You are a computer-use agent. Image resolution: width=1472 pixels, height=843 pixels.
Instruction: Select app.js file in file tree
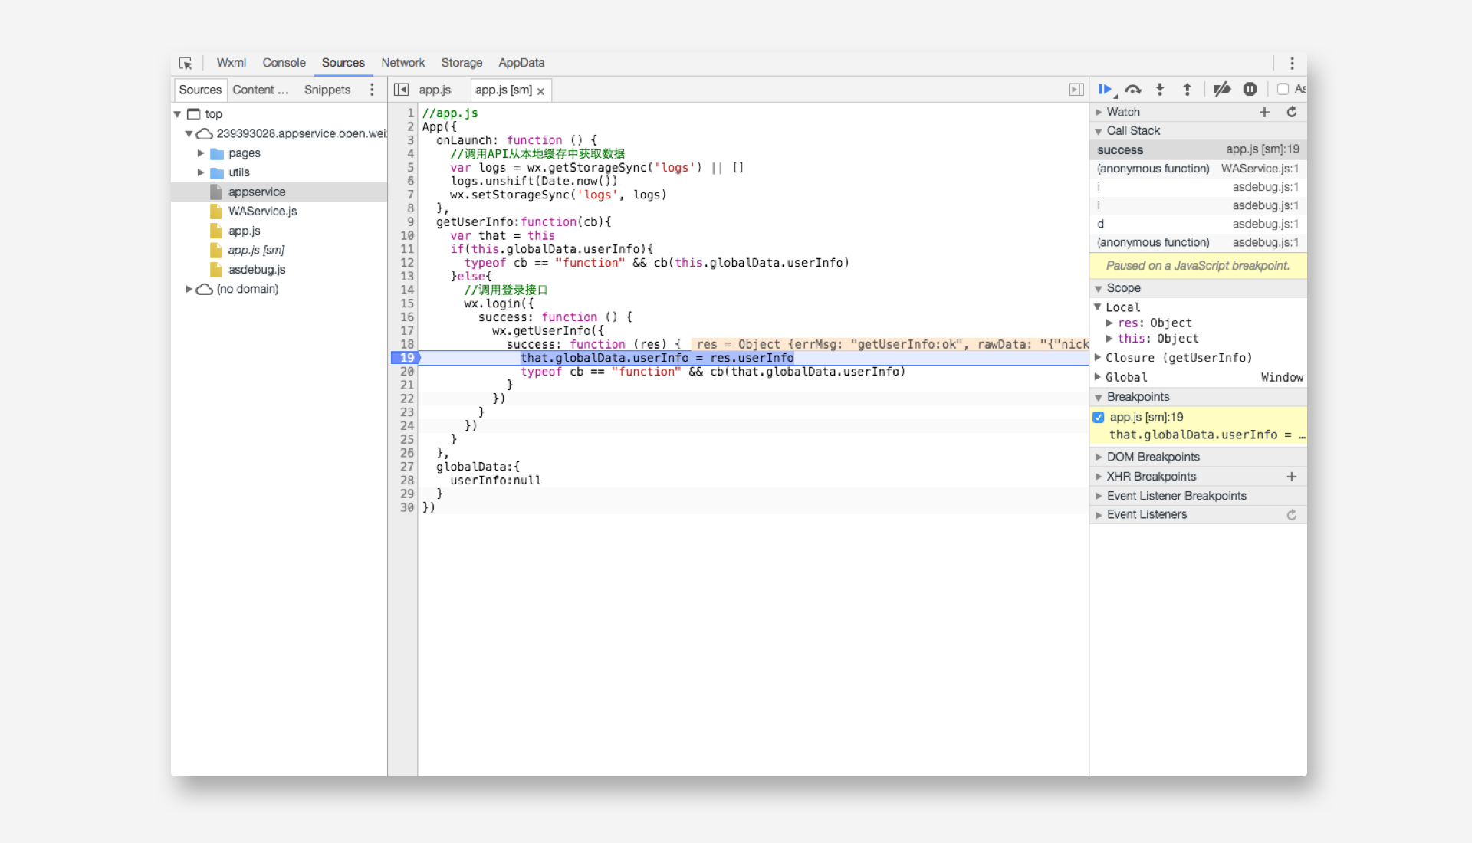click(244, 231)
